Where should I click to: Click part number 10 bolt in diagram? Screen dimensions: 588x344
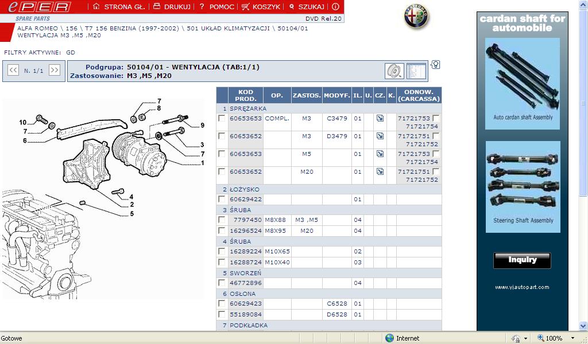pyautogui.click(x=23, y=122)
